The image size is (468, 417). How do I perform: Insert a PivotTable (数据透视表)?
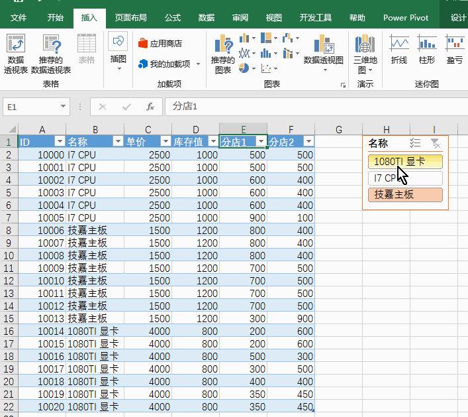point(15,54)
